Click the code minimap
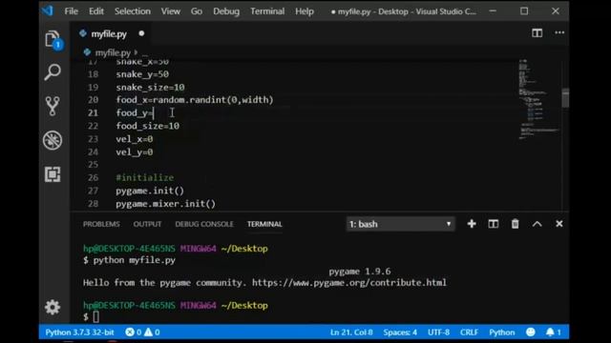The height and width of the screenshot is (343, 611). point(538,99)
